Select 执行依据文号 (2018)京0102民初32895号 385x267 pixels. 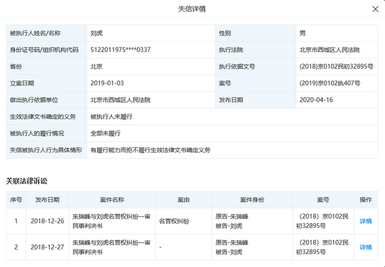pyautogui.click(x=336, y=67)
